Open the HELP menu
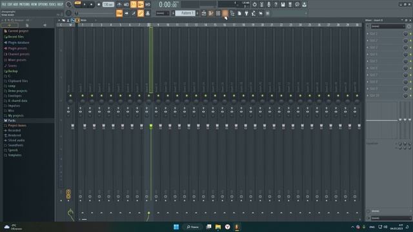The height and width of the screenshot is (232, 413). click(x=60, y=5)
